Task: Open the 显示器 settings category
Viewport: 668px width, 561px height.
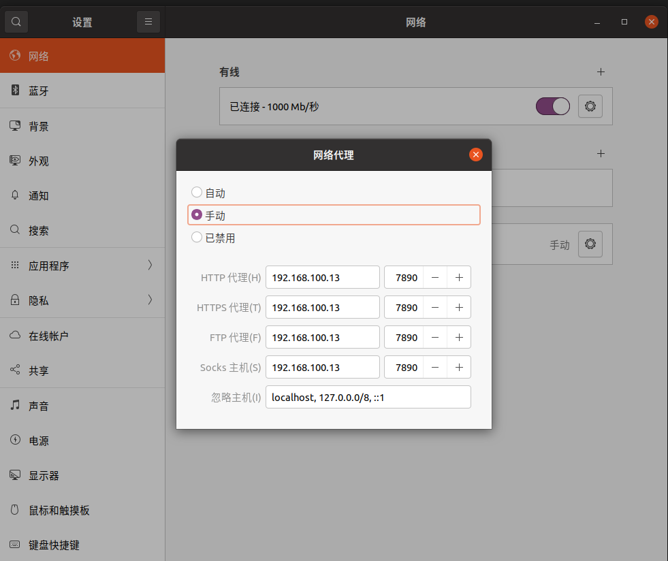Action: click(82, 475)
